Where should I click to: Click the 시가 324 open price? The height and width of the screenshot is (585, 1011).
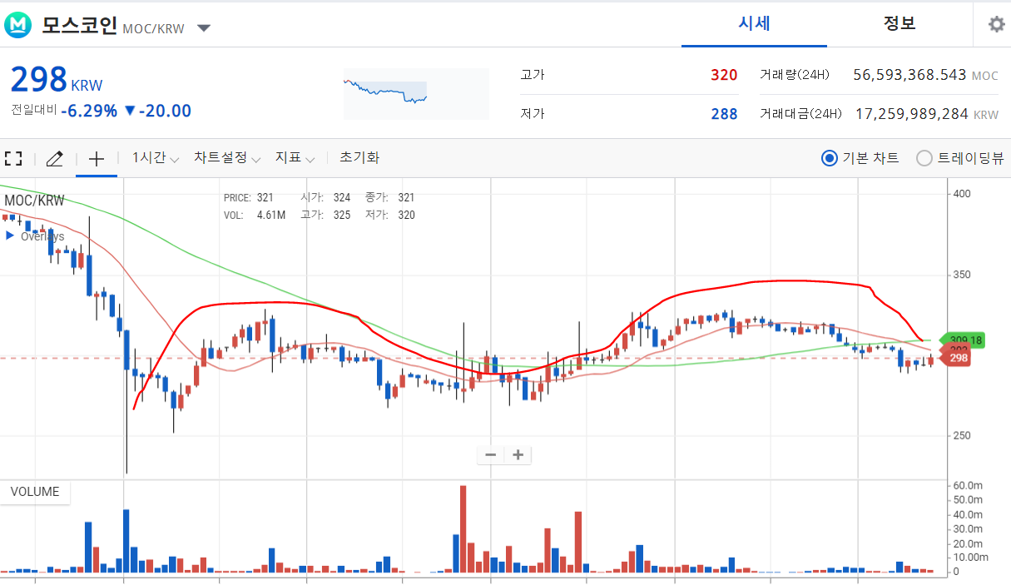click(x=325, y=197)
